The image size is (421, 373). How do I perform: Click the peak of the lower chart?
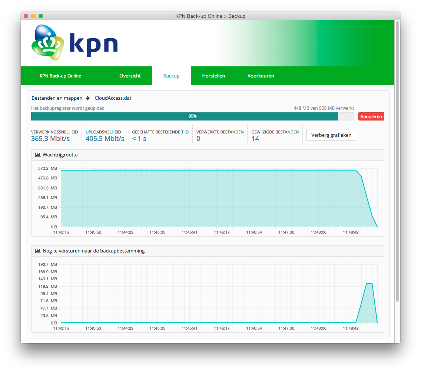(369, 284)
